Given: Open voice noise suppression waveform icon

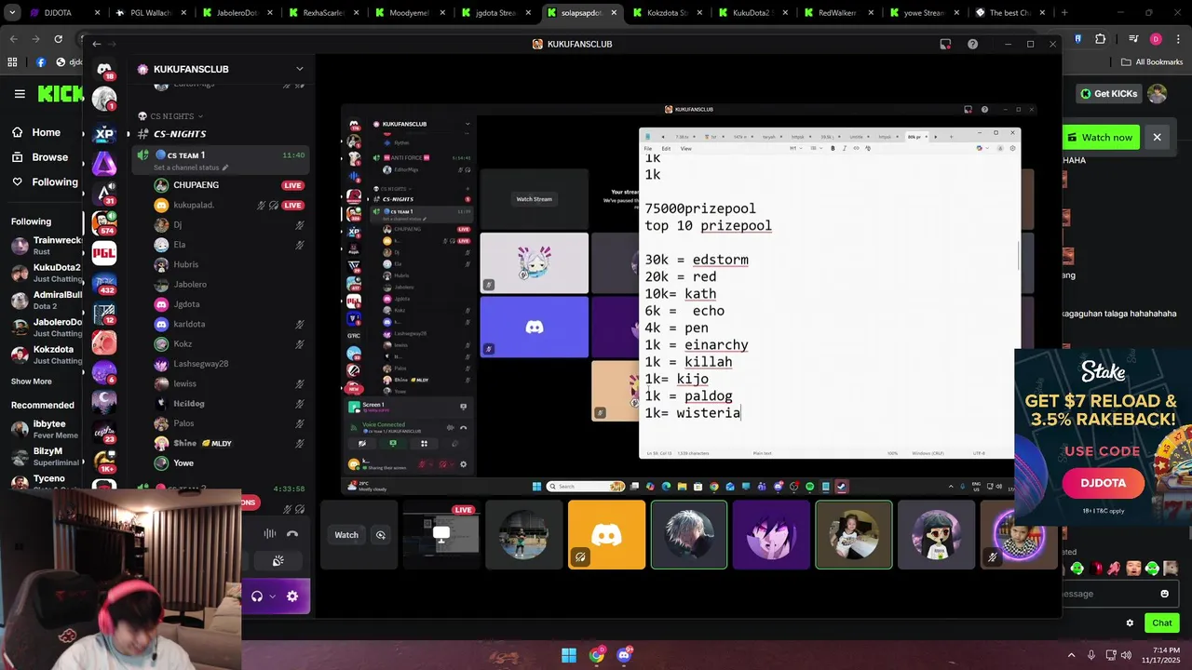Looking at the screenshot, I should click(269, 534).
